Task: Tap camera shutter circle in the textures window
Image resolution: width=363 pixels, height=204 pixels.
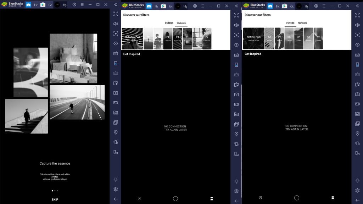Action: (x=175, y=199)
